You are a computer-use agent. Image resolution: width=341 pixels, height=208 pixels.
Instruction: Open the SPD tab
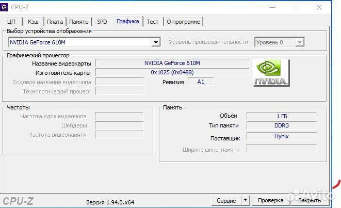tap(102, 22)
